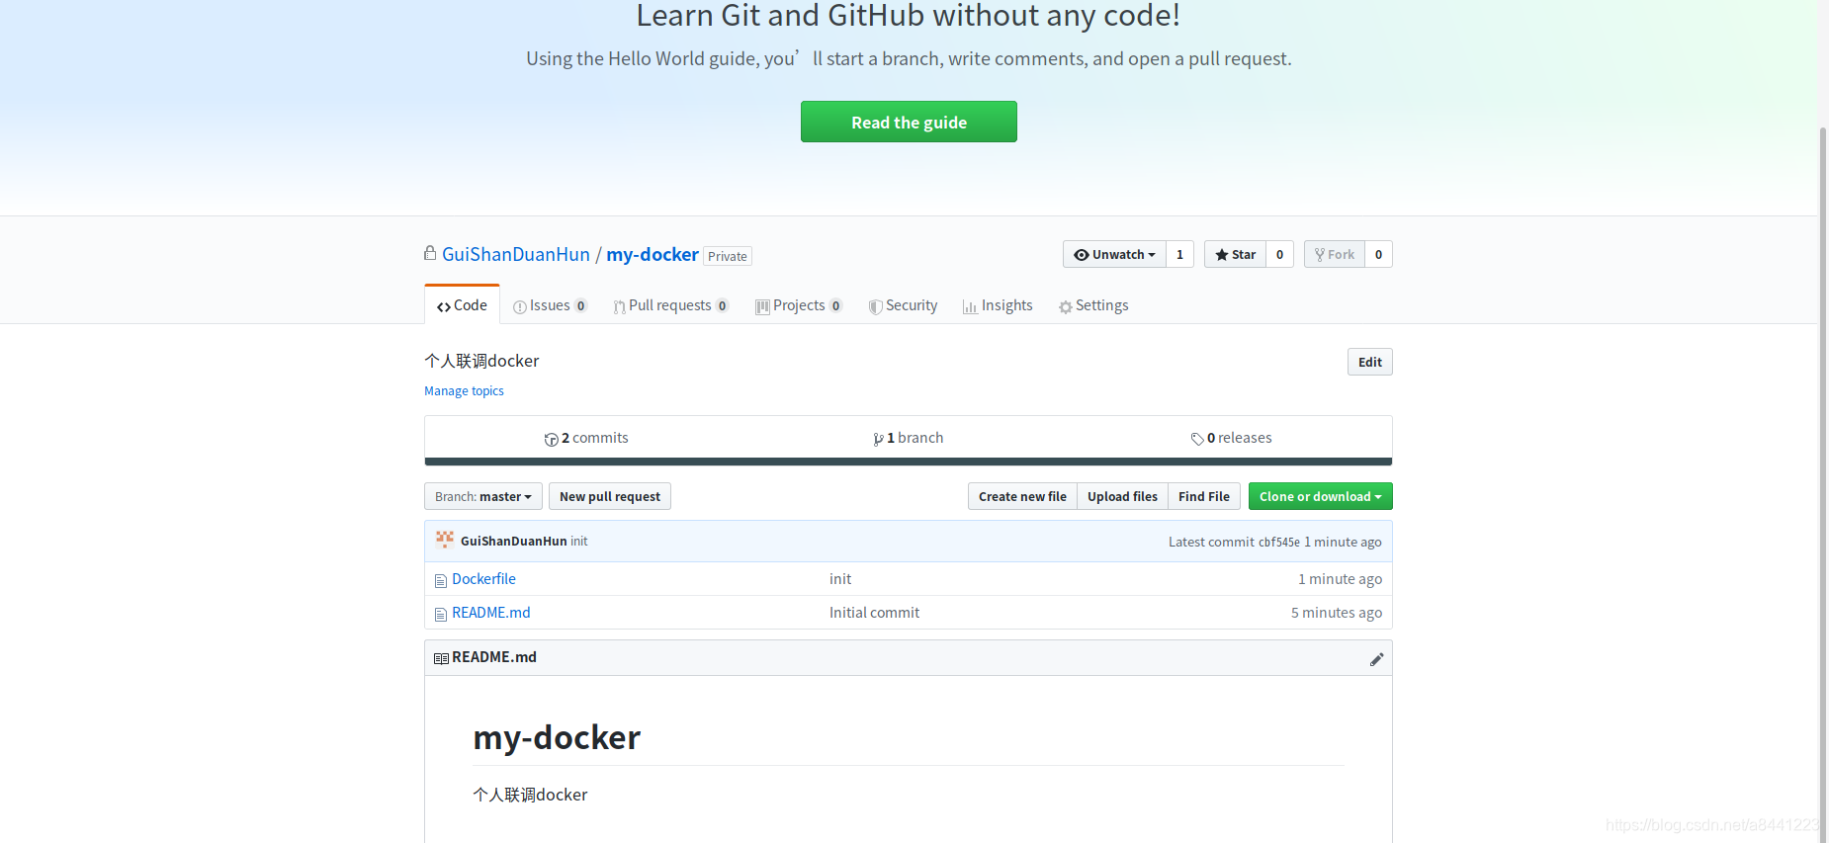Click the forks count next to Fork
Image resolution: width=1829 pixels, height=843 pixels.
click(1378, 254)
